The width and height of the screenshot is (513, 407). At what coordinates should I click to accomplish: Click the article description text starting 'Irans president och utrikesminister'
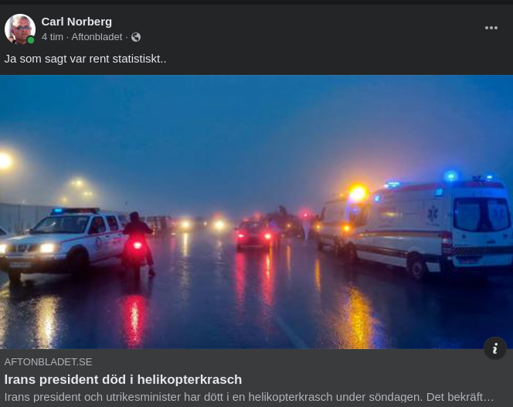tap(249, 397)
